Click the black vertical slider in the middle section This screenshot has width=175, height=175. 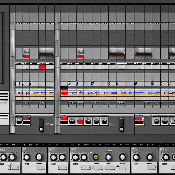(x=121, y=124)
